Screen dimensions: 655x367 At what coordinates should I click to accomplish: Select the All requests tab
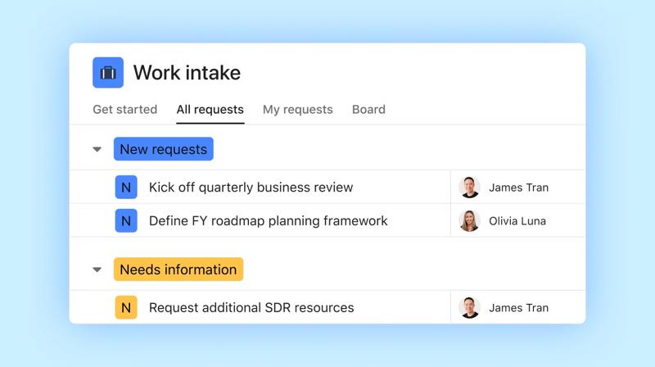210,109
